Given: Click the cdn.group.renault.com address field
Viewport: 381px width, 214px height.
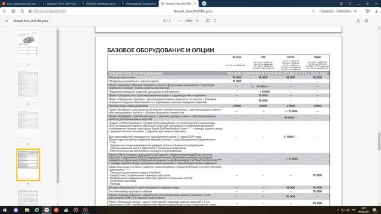Looking at the screenshot, I should pos(49,11).
